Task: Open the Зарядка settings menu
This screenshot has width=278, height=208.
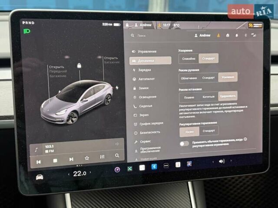Action: 145,70
